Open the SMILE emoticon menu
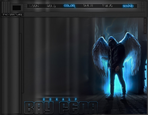Viewport: 148px width, 115px height. (x=88, y=6)
